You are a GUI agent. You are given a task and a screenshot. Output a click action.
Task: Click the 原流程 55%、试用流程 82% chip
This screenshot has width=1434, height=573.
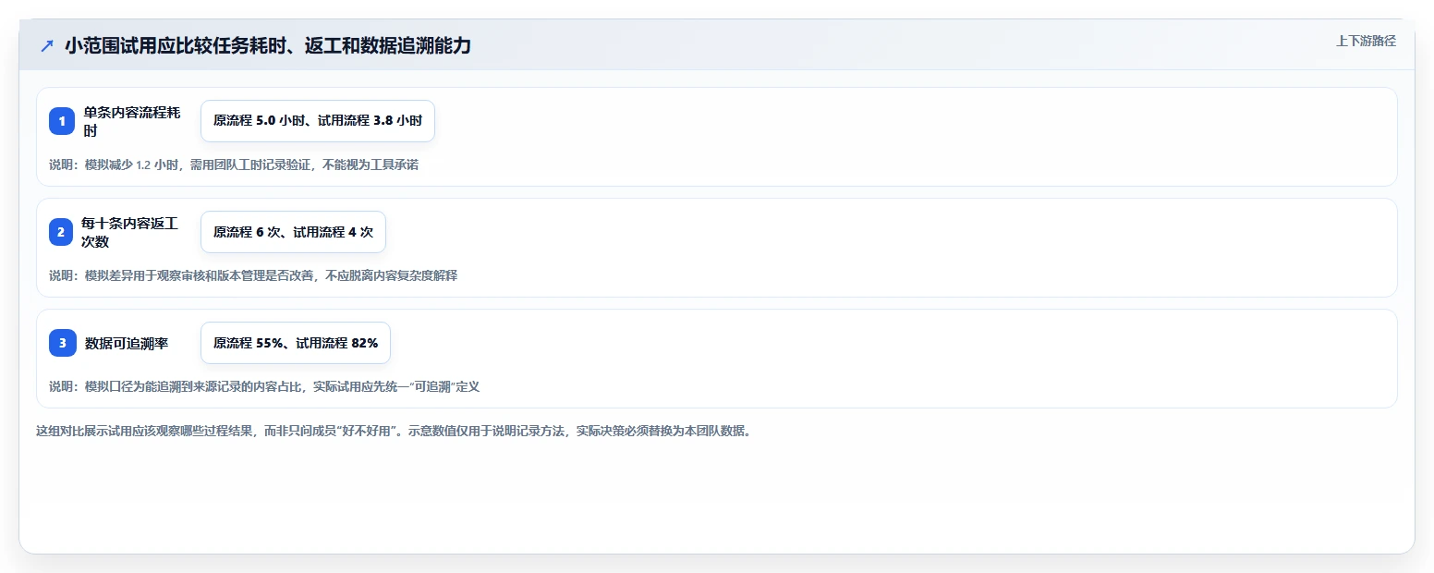coord(296,343)
